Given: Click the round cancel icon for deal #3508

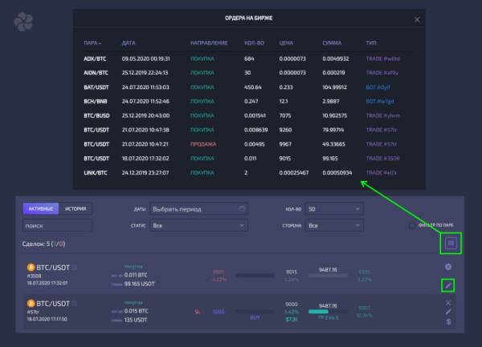Looking at the screenshot, I should [x=448, y=267].
